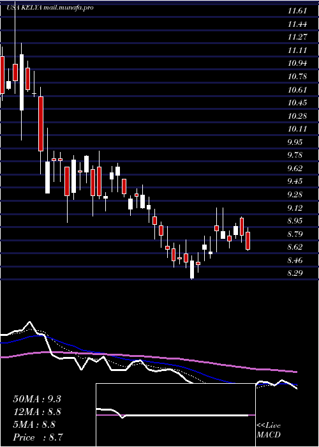Image resolution: width=319 pixels, height=447 pixels.
Task: Click the tall red candlestick spanning 10.5 to 9.9
Action: (41, 124)
